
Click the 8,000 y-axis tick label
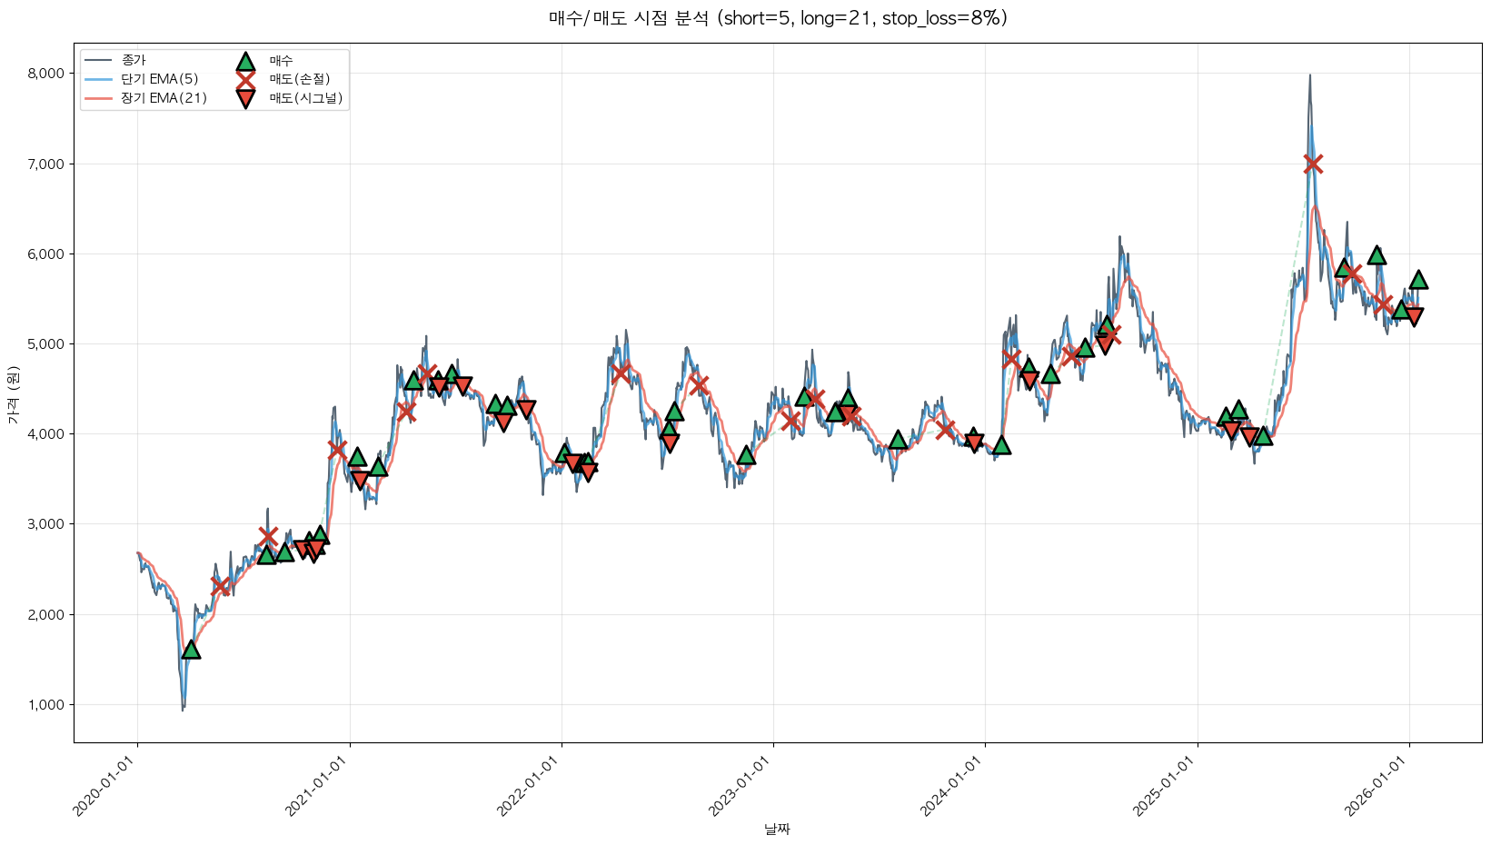[x=45, y=74]
